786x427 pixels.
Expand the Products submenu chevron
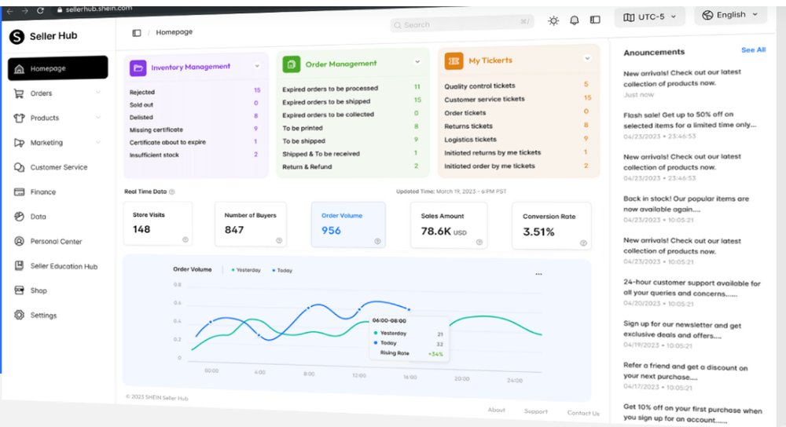[x=98, y=117]
